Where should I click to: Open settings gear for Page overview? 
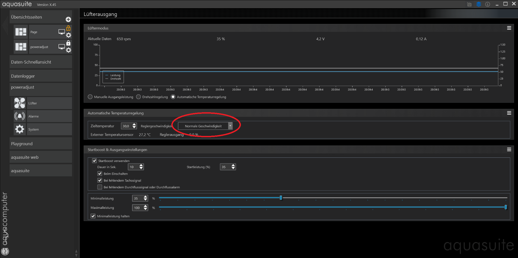(x=68, y=35)
